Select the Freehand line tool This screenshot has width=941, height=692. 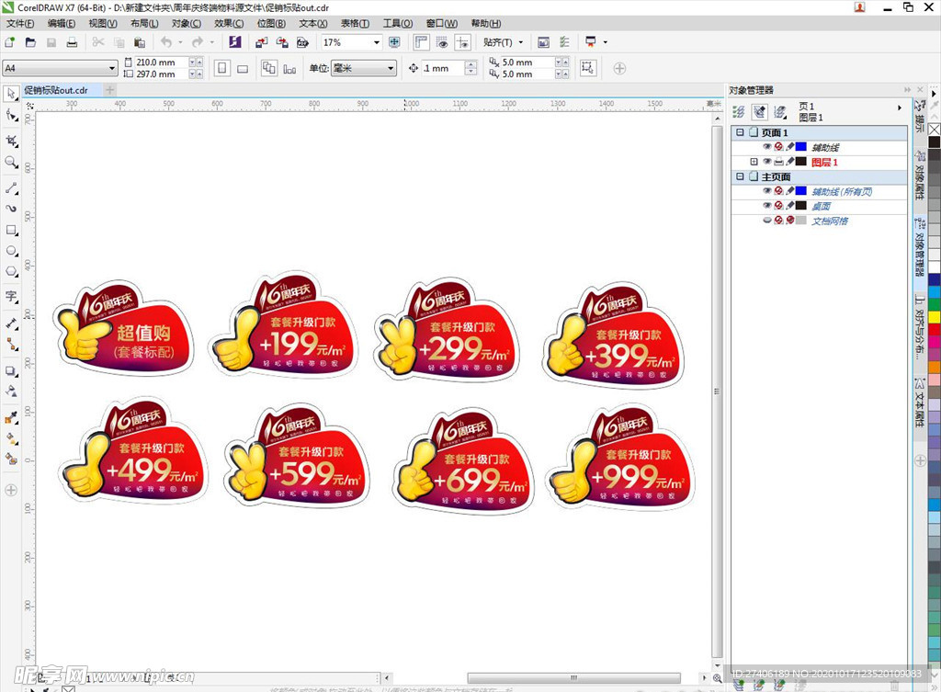pyautogui.click(x=11, y=188)
